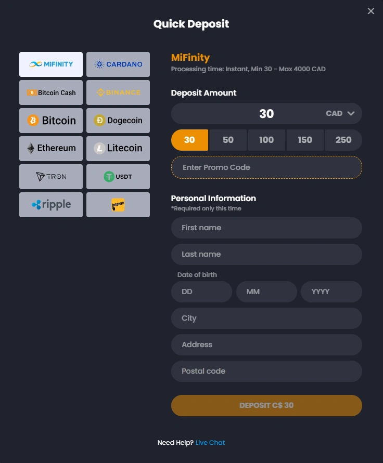Image resolution: width=383 pixels, height=463 pixels.
Task: Select the Interac payment tile
Action: 118,205
